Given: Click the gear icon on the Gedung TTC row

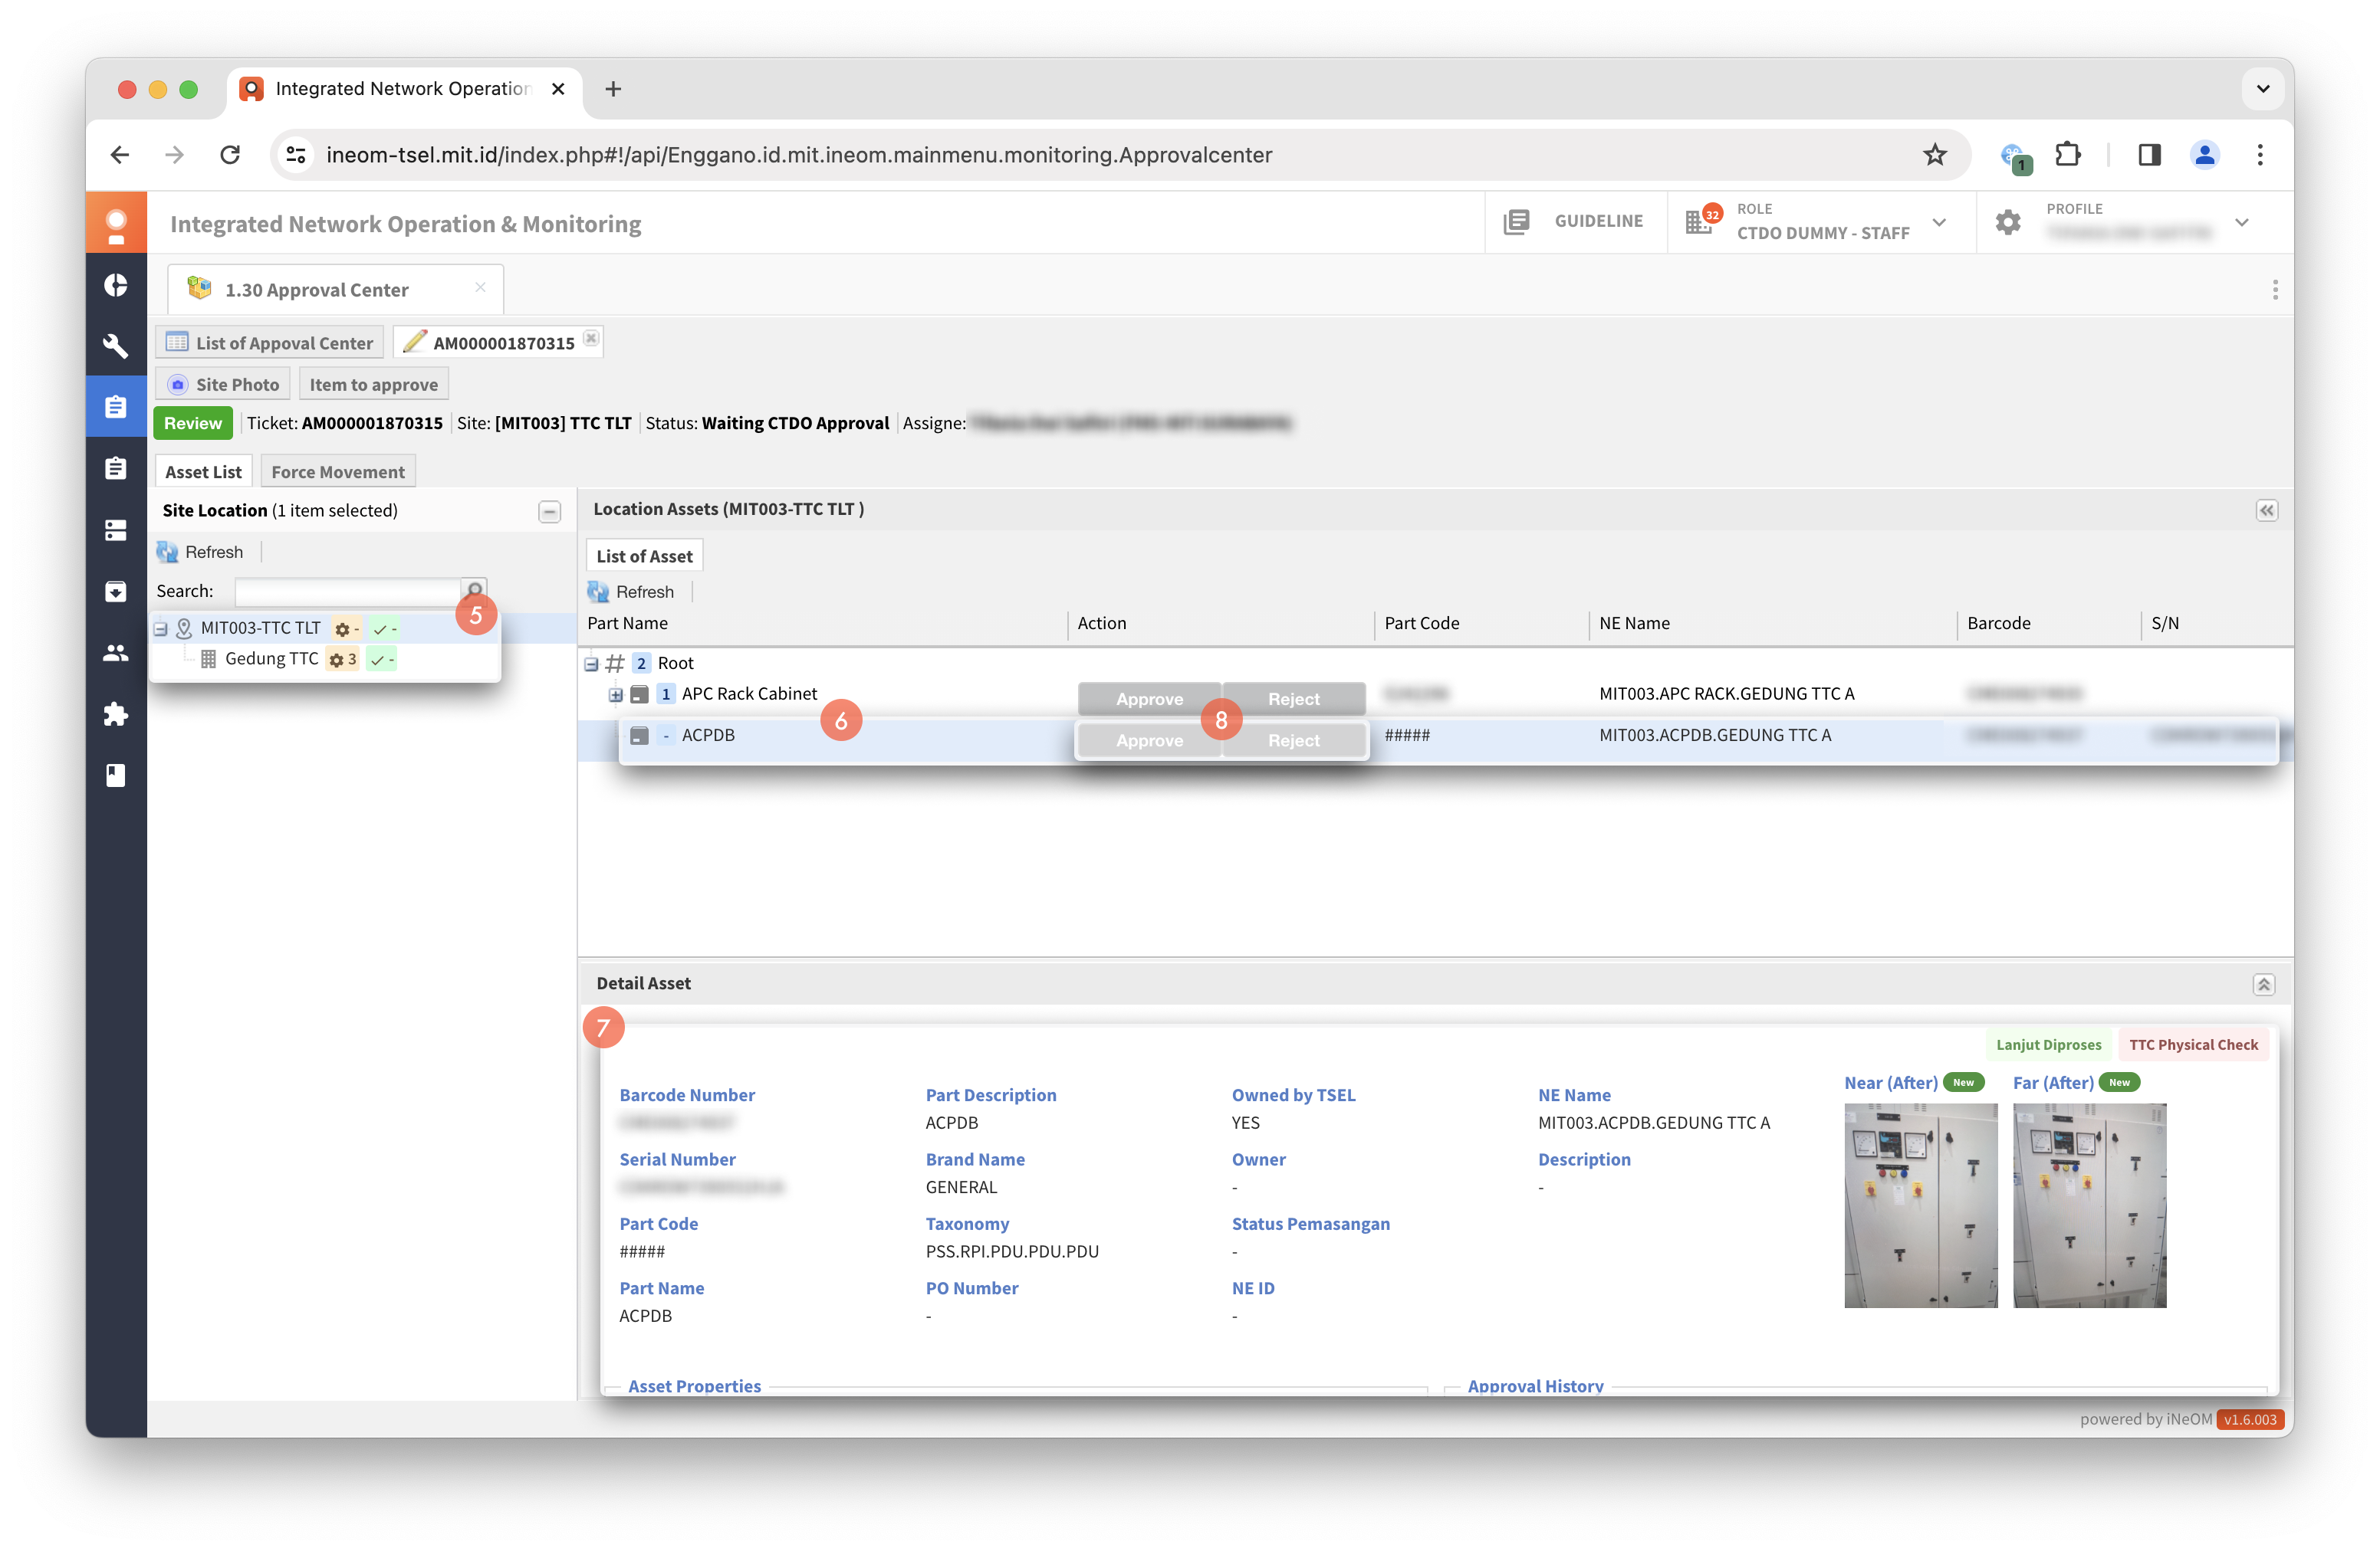Looking at the screenshot, I should [337, 660].
